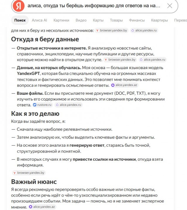Image resolution: width=187 pixels, height=210 pixels.
Task: Click the bold text Открытые источники в интернете.
Action: (x=52, y=48)
